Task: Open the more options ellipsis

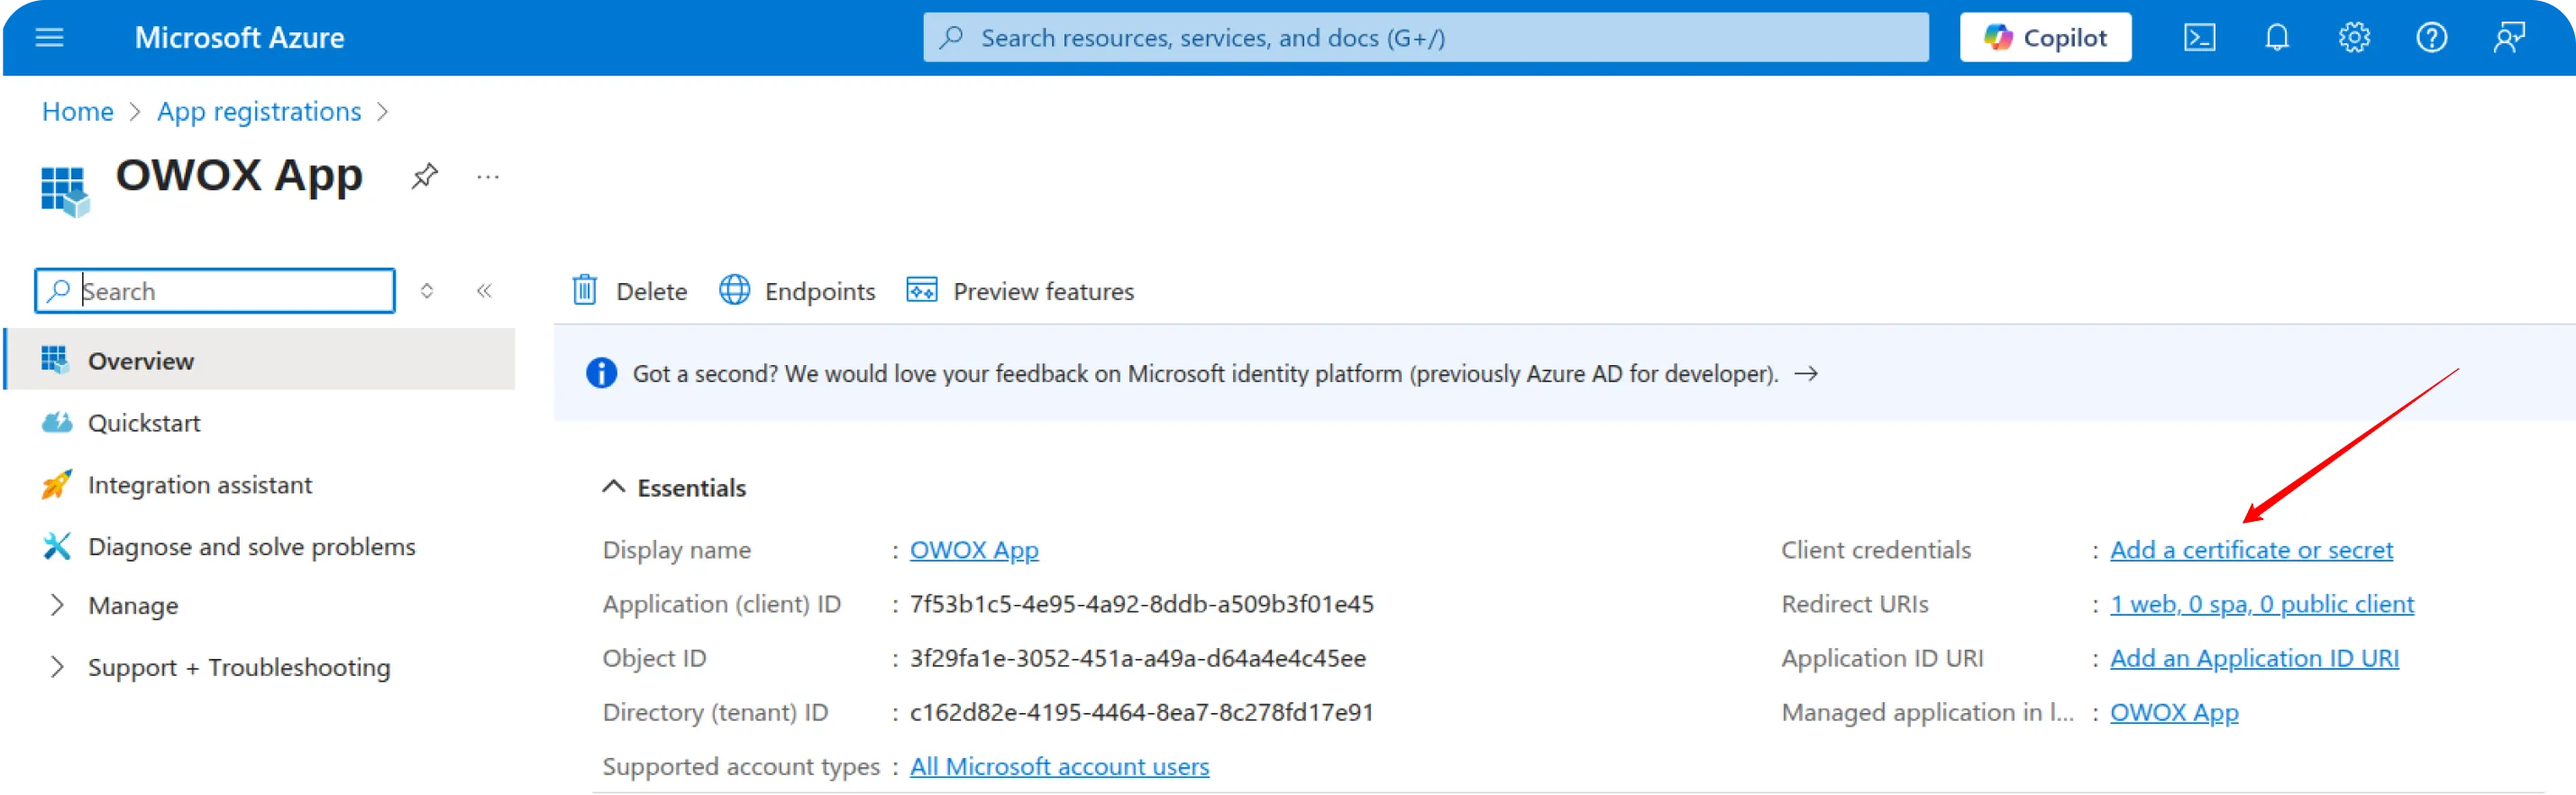Action: click(488, 177)
